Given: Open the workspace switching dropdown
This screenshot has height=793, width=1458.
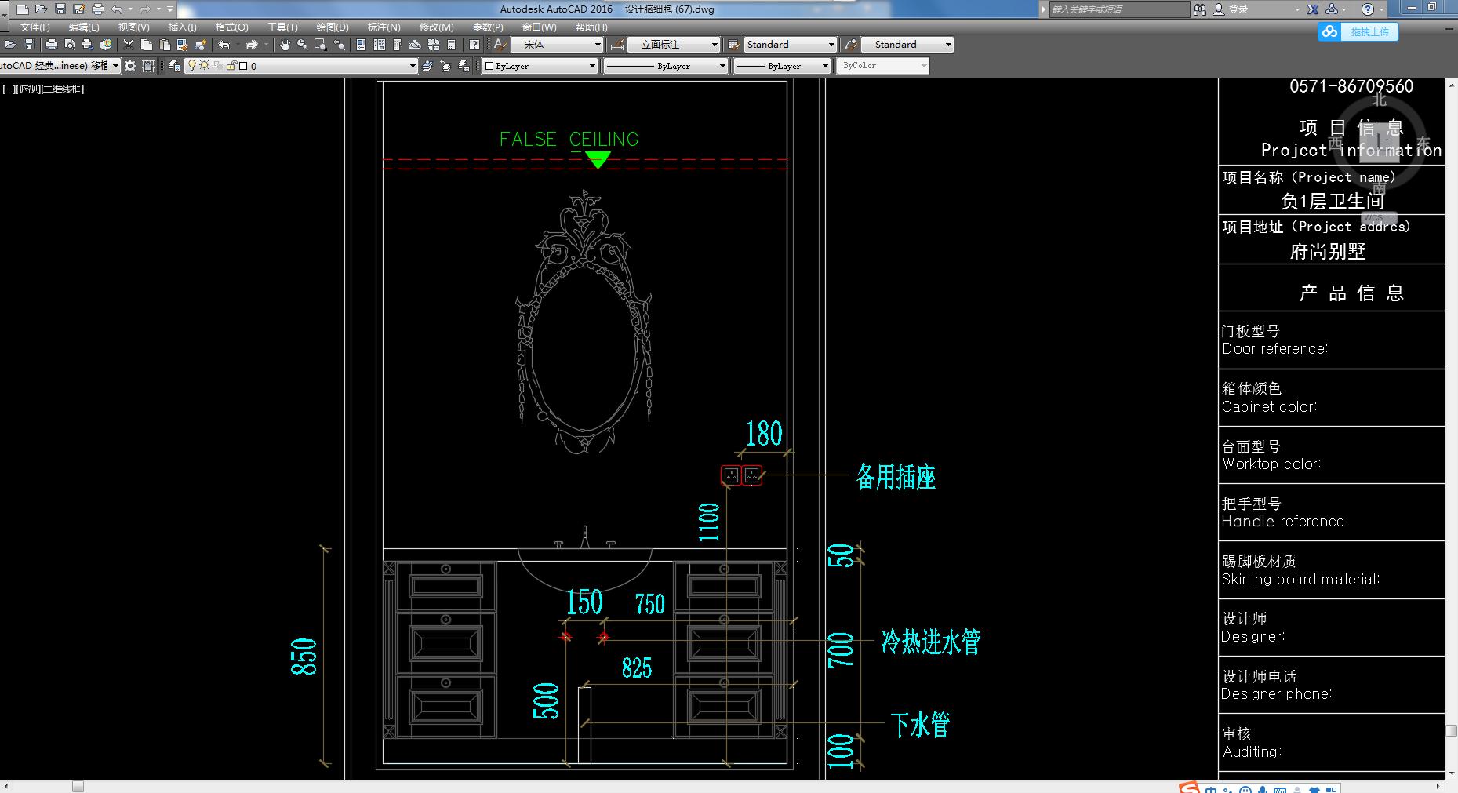Looking at the screenshot, I should [x=115, y=66].
